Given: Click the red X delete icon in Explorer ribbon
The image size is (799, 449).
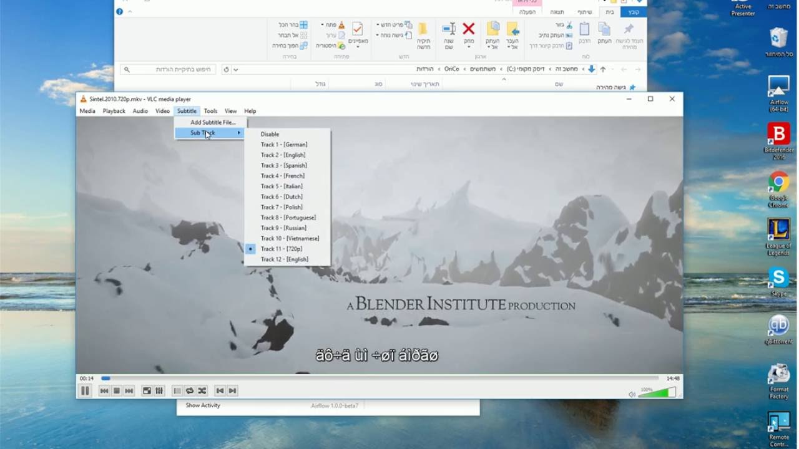Looking at the screenshot, I should click(x=469, y=29).
